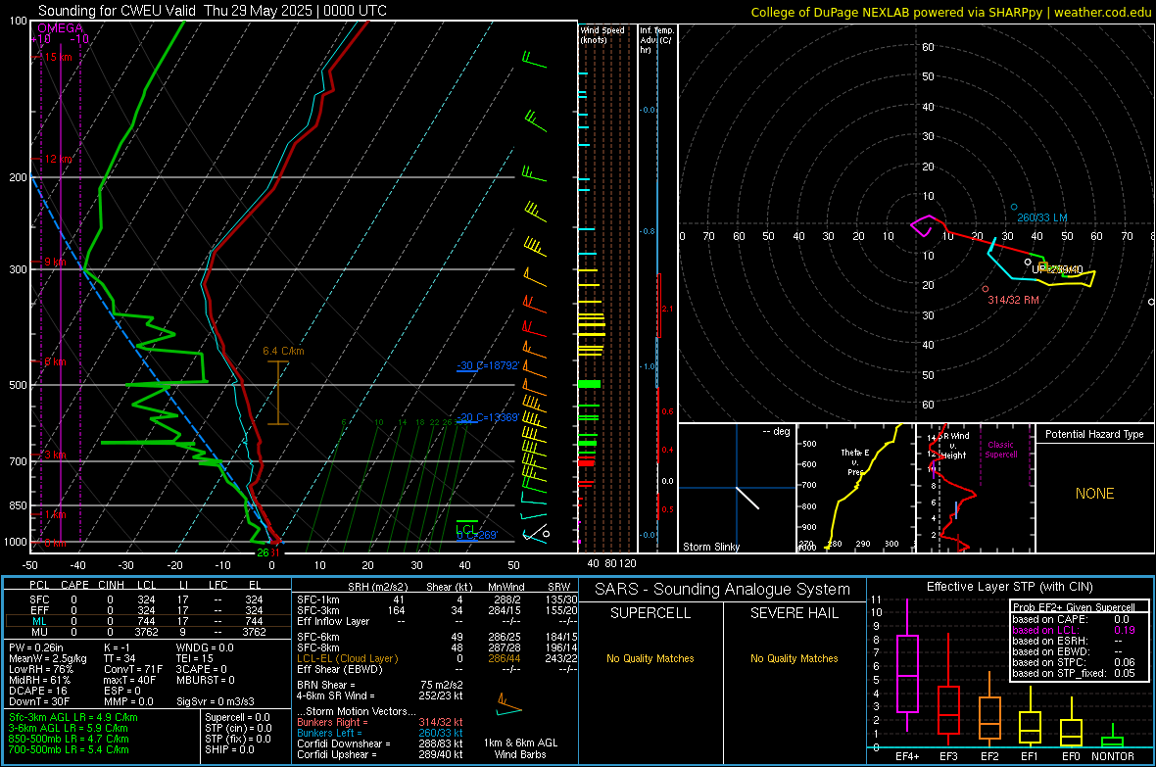Click the 'SR Wind v. Height' inset label
The height and width of the screenshot is (767, 1156).
click(953, 446)
